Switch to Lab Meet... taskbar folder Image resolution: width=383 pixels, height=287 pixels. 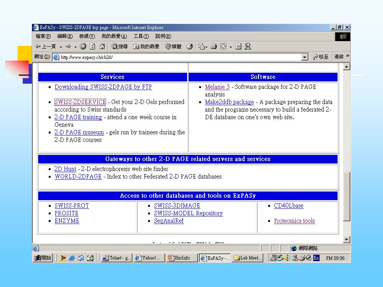point(247,258)
